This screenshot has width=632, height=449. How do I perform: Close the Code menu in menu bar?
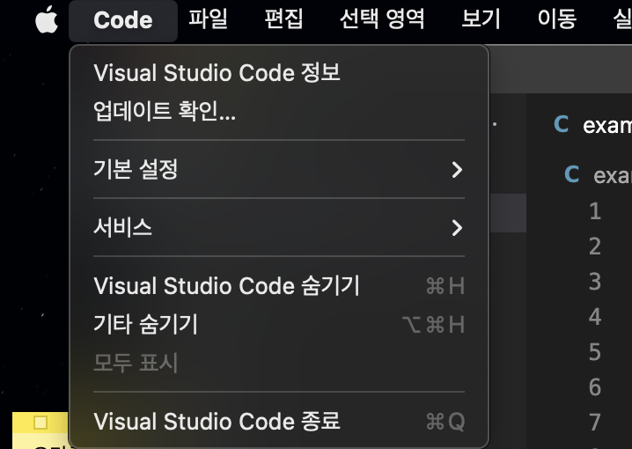pos(123,20)
